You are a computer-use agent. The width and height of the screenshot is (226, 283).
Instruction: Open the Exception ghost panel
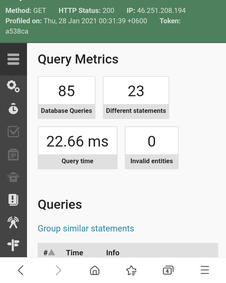(x=13, y=177)
